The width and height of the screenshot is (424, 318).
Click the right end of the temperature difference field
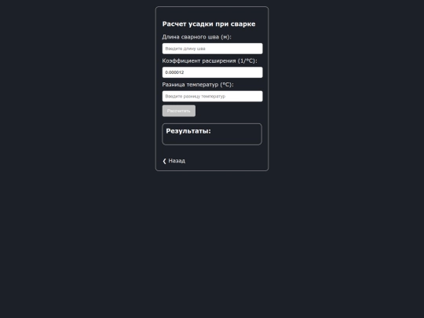[258, 97]
